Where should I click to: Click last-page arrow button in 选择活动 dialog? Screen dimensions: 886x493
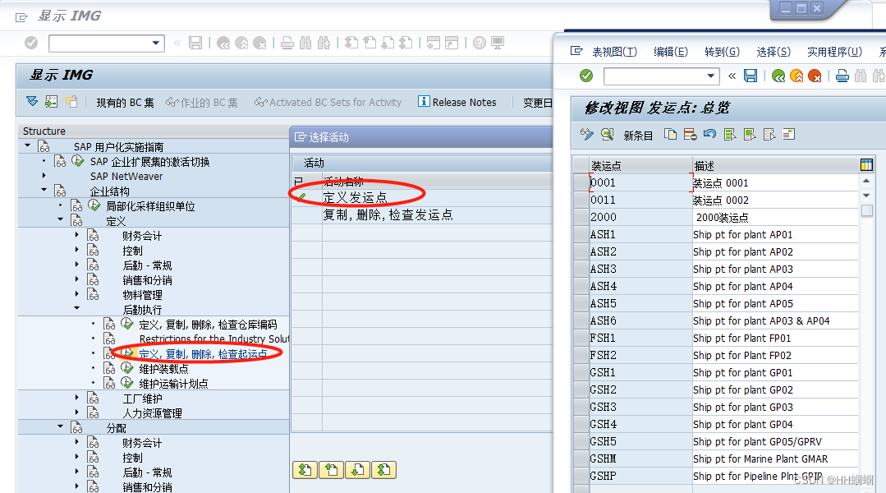click(383, 470)
